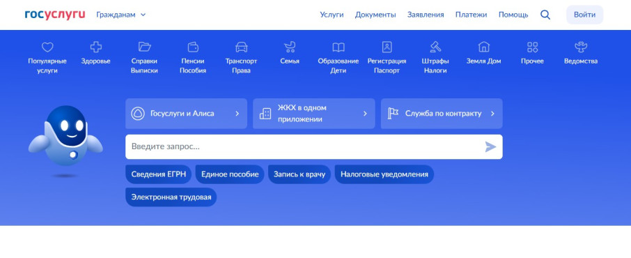Click the ЖКХ в одном приложении text

302,114
